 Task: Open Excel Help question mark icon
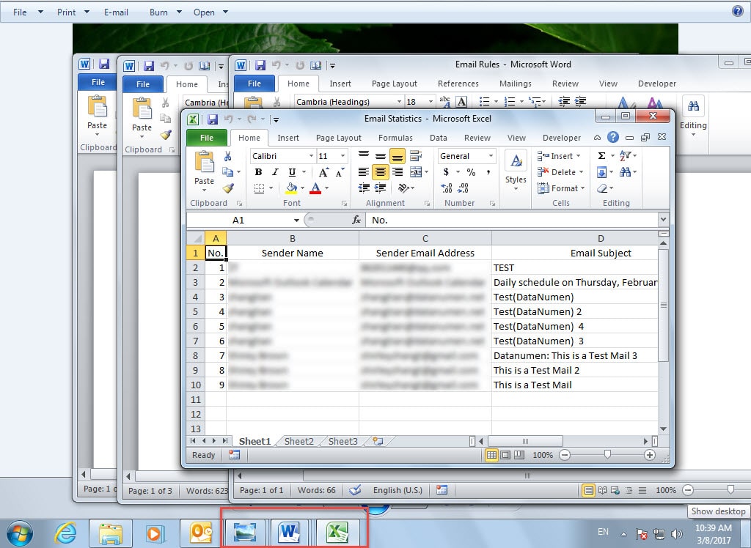612,137
